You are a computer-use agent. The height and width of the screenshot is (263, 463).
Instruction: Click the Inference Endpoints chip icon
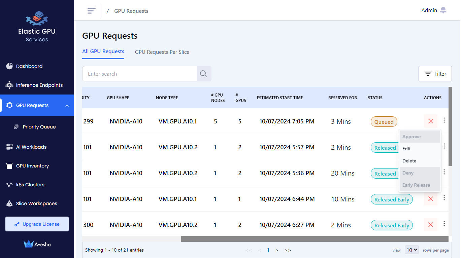pos(9,85)
